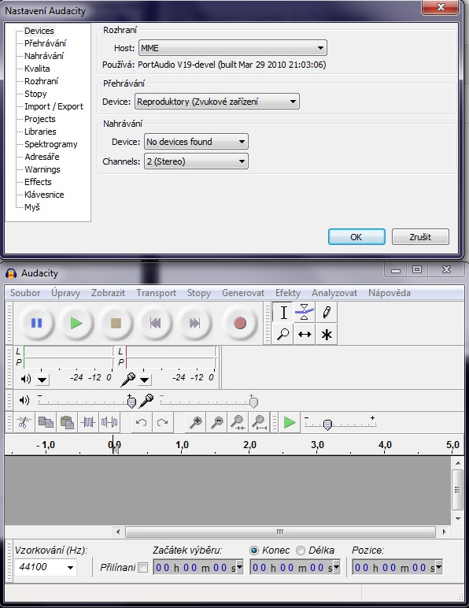The image size is (469, 608).
Task: Select the Multi-tool asterisk icon
Action: click(x=327, y=334)
